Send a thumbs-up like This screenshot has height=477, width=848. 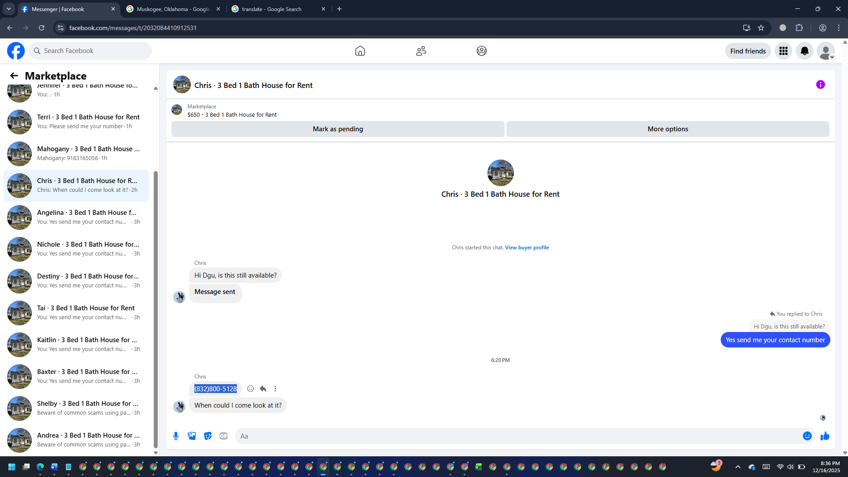click(825, 436)
